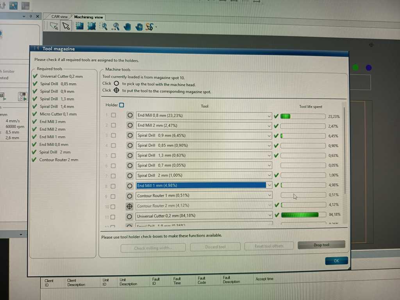Check holder 2 checkbox

pos(113,125)
